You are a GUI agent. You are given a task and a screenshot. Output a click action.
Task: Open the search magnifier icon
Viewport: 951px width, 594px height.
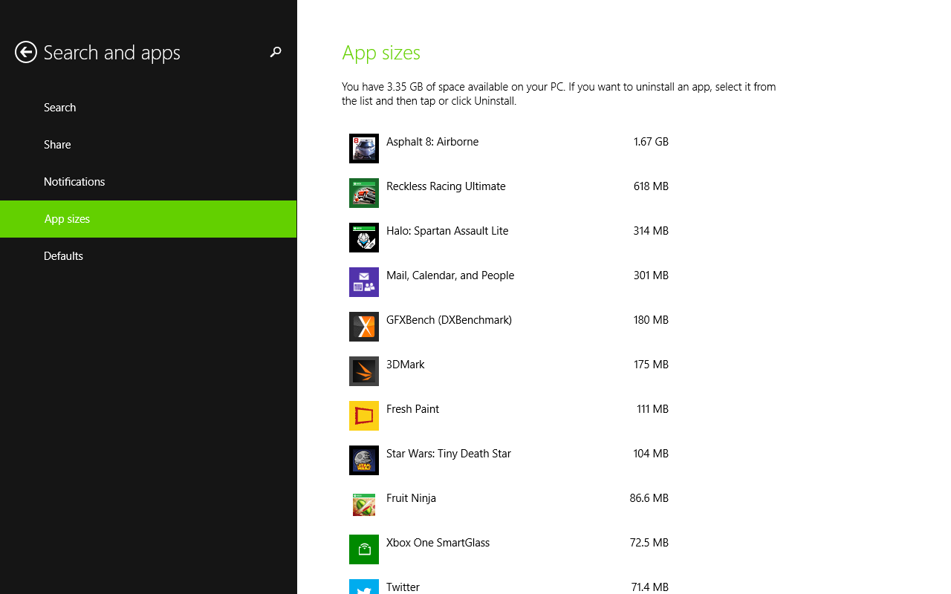[x=276, y=52]
